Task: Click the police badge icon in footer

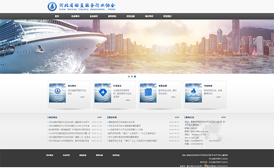Action: tap(205, 166)
